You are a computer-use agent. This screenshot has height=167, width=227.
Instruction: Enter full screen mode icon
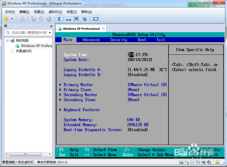[x=76, y=19]
